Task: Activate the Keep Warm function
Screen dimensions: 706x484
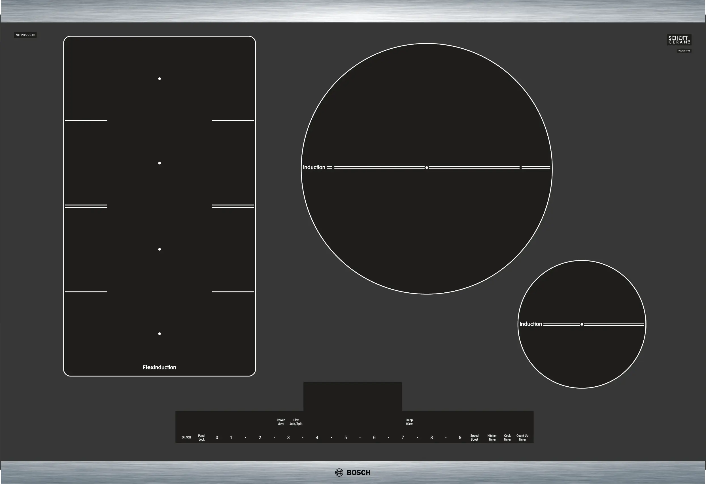Action: click(x=409, y=422)
